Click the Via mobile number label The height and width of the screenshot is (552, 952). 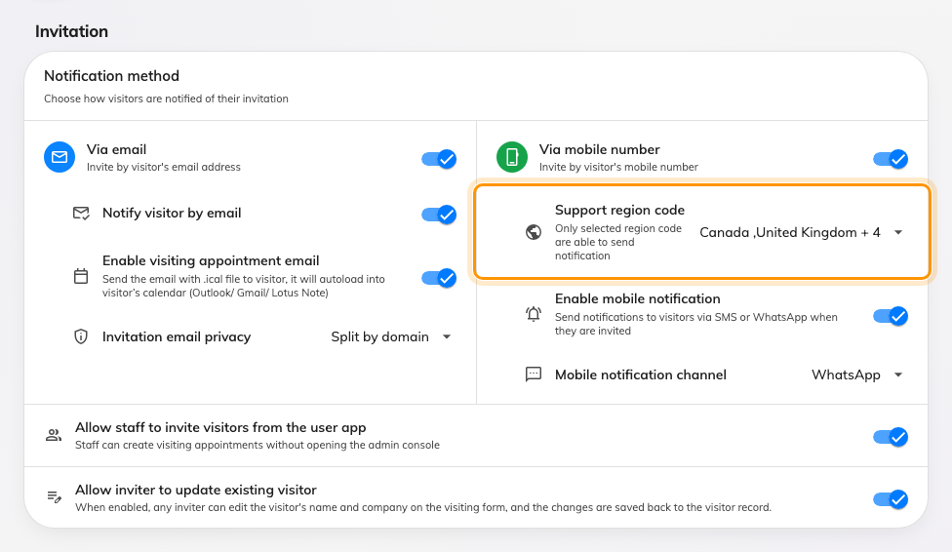600,149
